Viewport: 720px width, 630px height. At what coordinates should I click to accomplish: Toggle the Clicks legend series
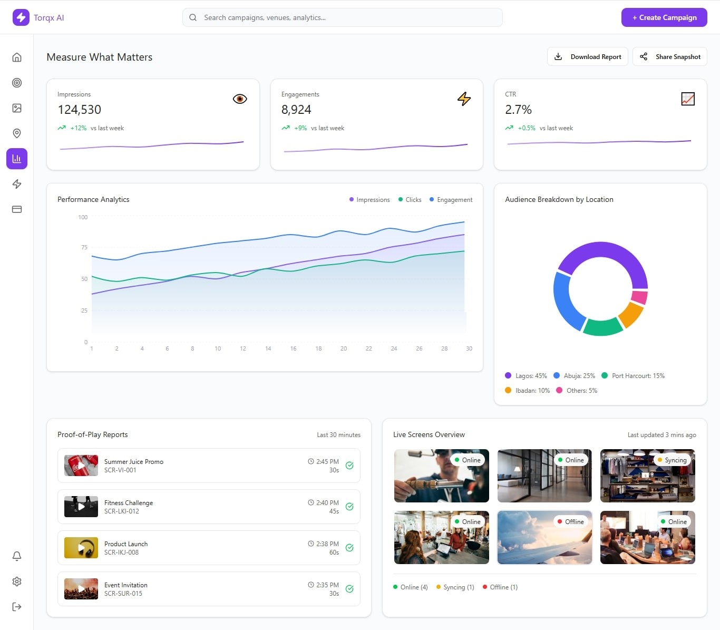pos(410,200)
